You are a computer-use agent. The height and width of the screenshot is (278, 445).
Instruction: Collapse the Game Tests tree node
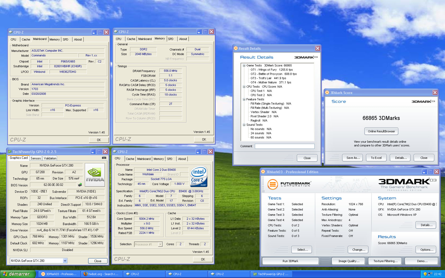coord(244,65)
